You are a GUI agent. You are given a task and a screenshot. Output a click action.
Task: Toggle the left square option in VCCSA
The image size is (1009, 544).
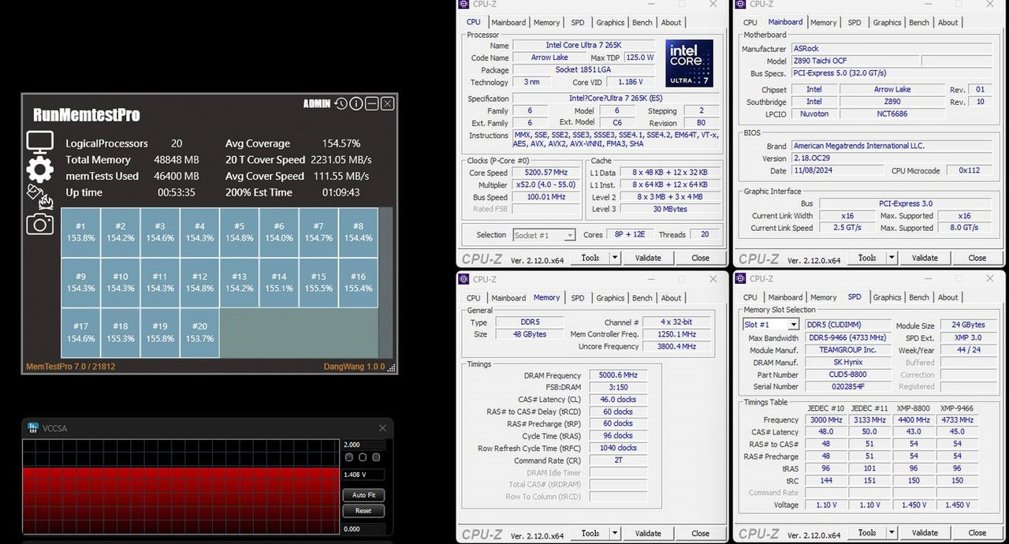click(349, 457)
